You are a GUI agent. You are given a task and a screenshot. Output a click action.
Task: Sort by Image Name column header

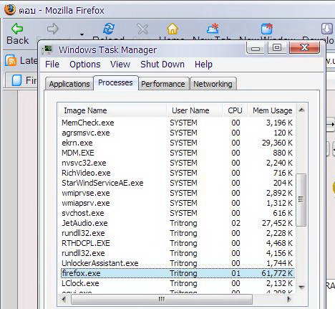tap(112, 110)
